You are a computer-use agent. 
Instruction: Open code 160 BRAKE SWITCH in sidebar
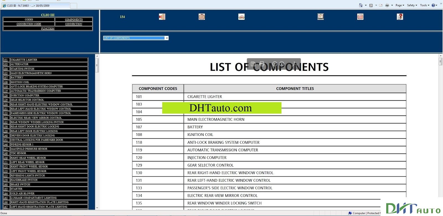[46, 185]
